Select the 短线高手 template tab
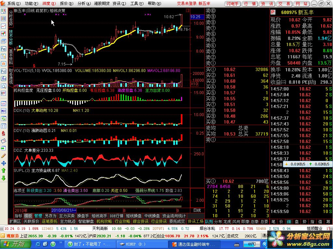This screenshot has height=249, width=333. point(99,216)
